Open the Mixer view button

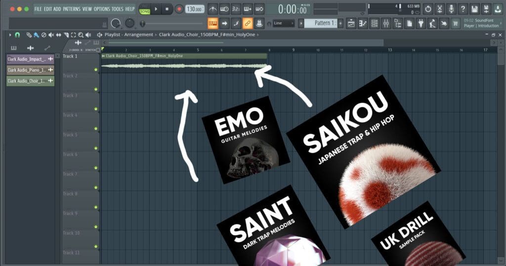(x=386, y=23)
